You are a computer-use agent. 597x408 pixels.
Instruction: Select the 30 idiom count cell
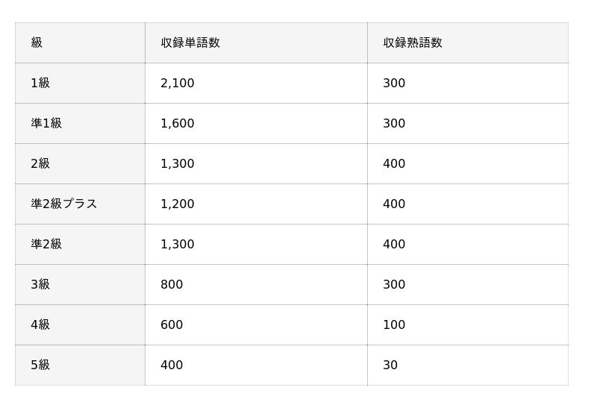tap(390, 365)
